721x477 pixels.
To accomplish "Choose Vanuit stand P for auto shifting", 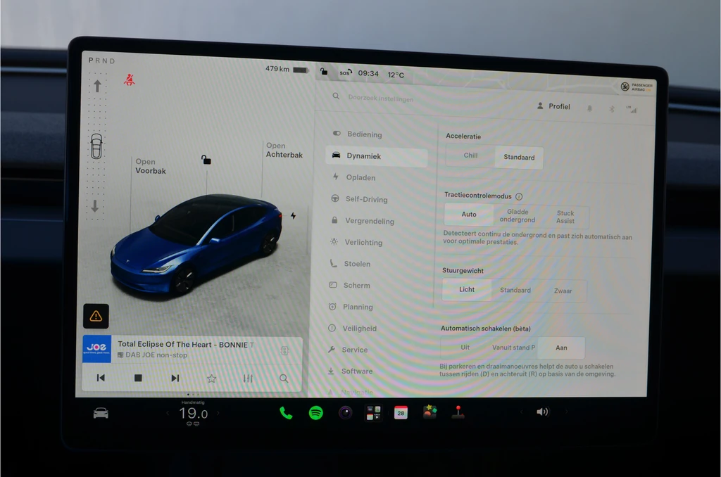I will pyautogui.click(x=513, y=348).
